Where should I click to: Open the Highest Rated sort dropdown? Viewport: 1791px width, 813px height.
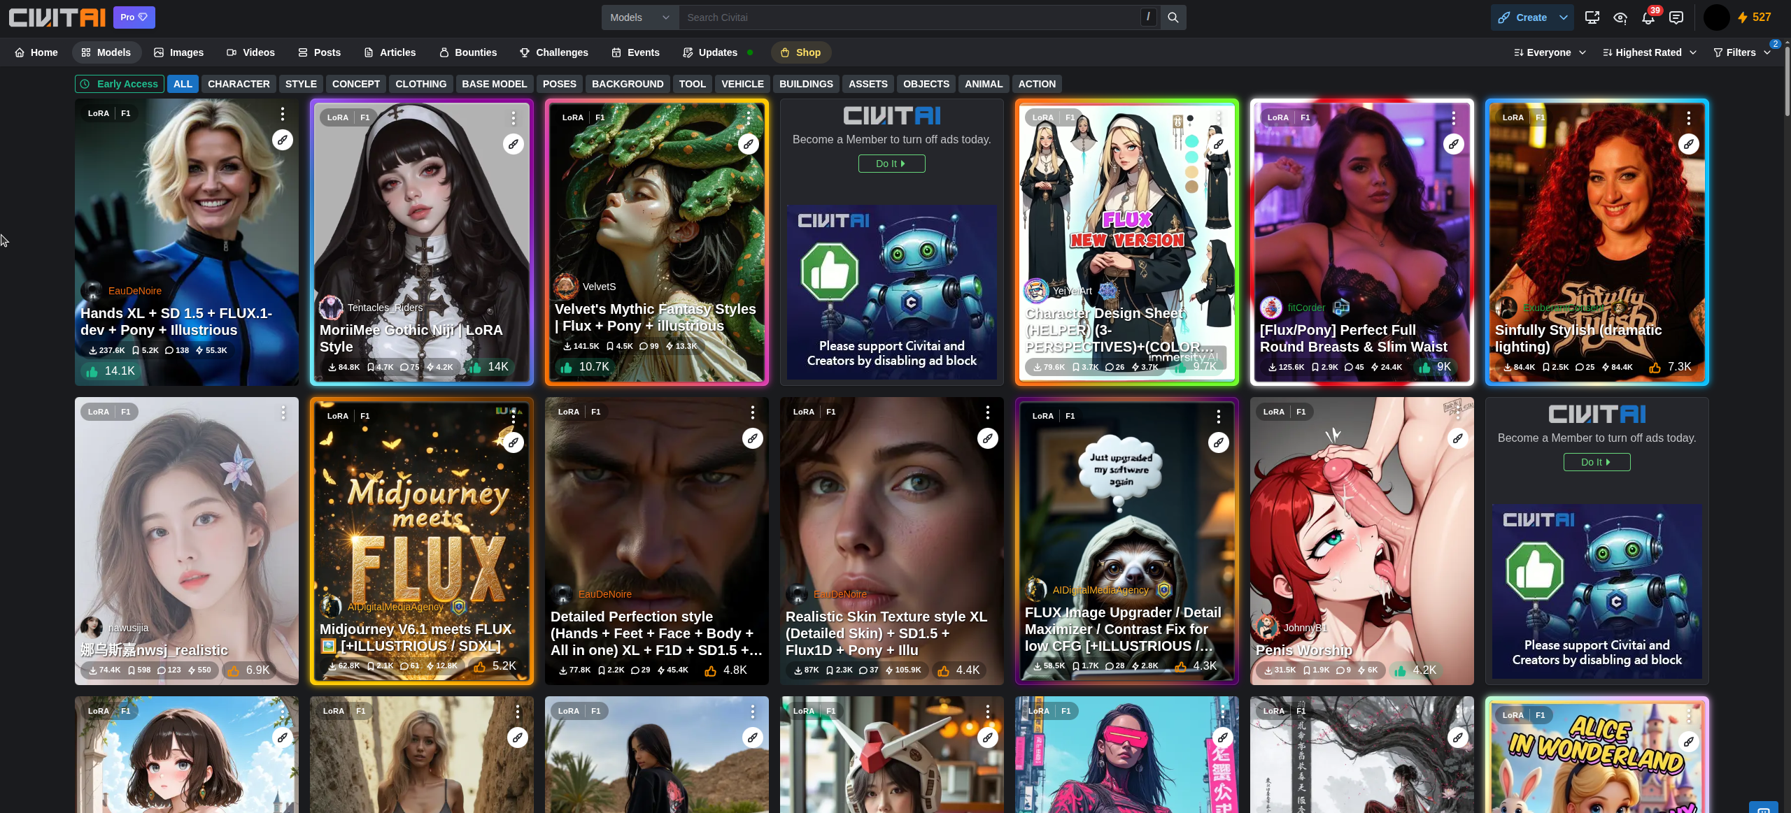click(1650, 52)
